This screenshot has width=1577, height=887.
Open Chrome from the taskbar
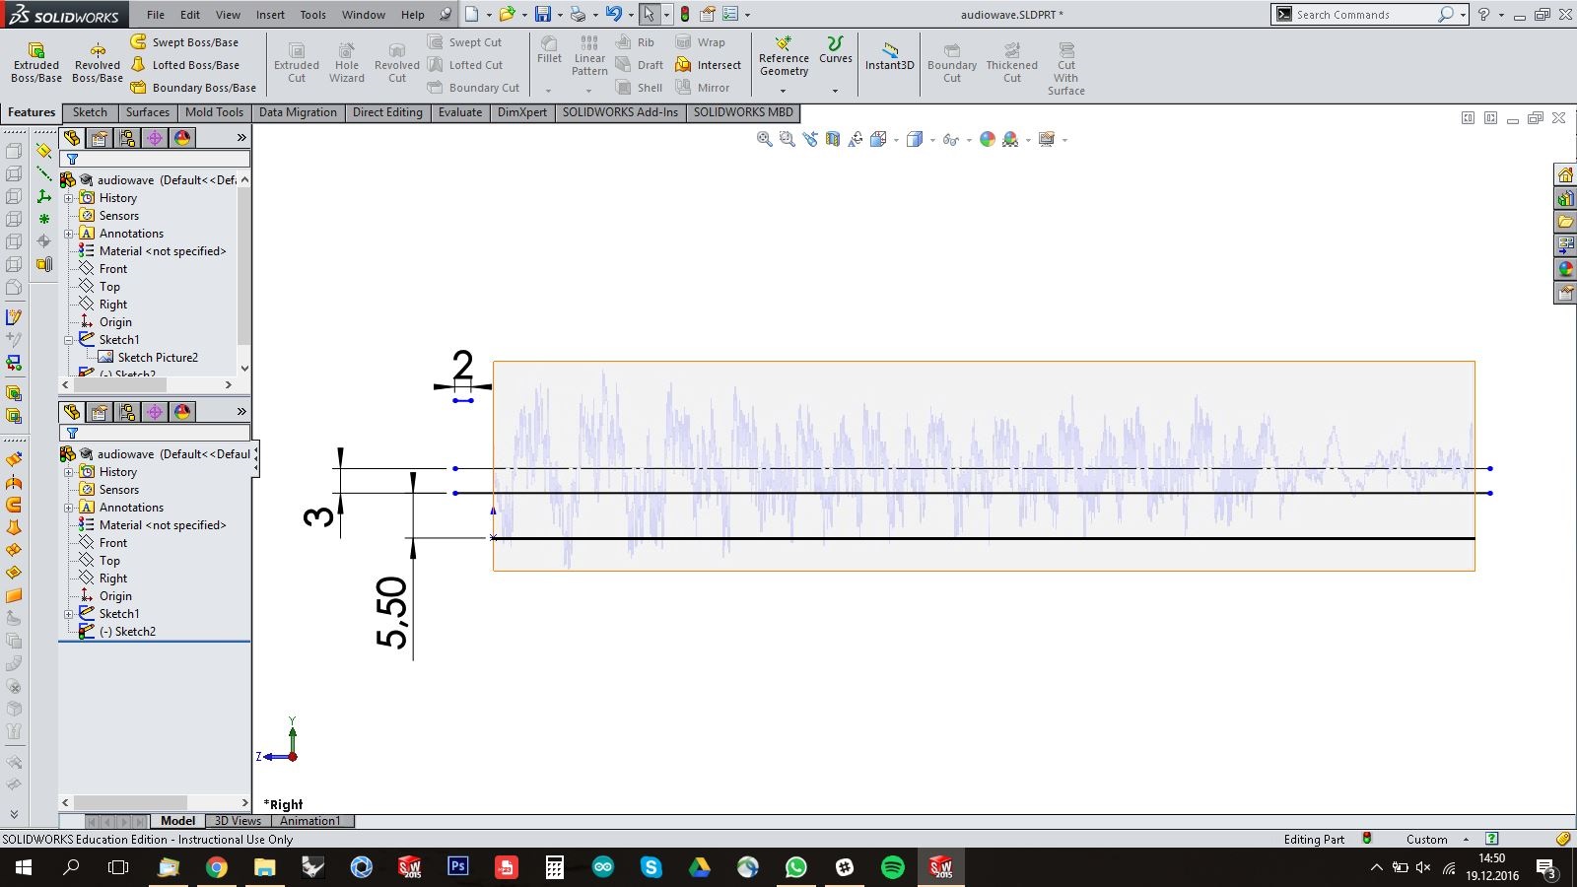pos(216,867)
